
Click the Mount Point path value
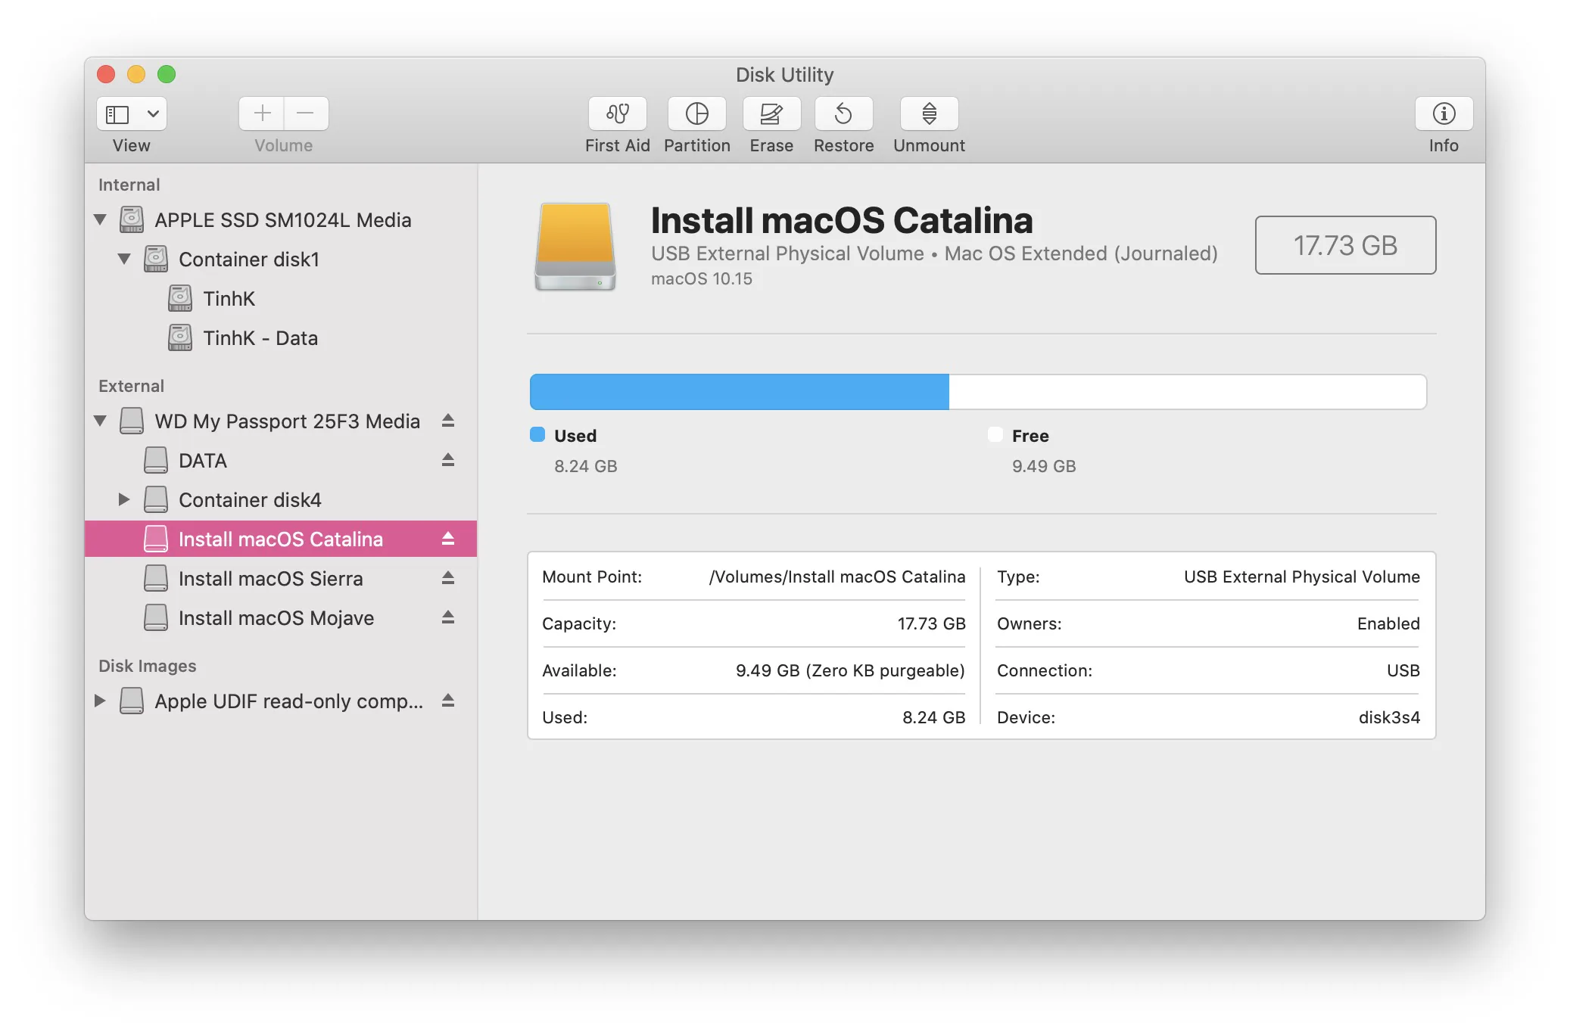point(837,577)
